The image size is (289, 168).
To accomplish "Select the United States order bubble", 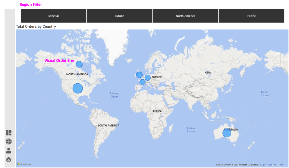I will coord(78,88).
